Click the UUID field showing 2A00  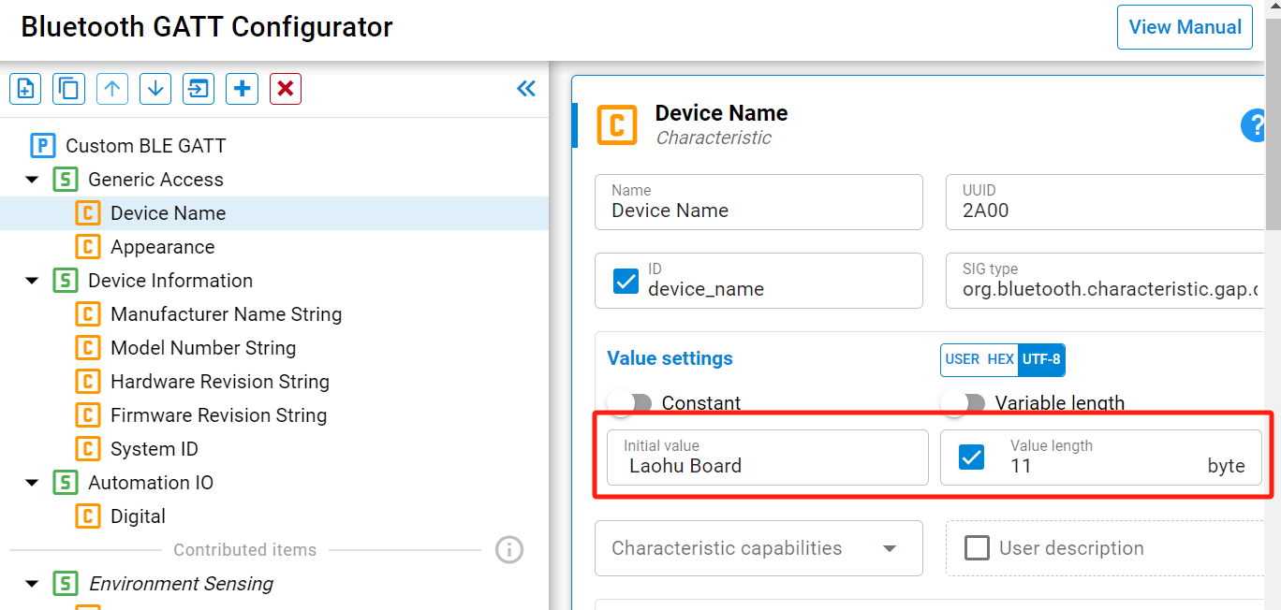coord(1106,202)
